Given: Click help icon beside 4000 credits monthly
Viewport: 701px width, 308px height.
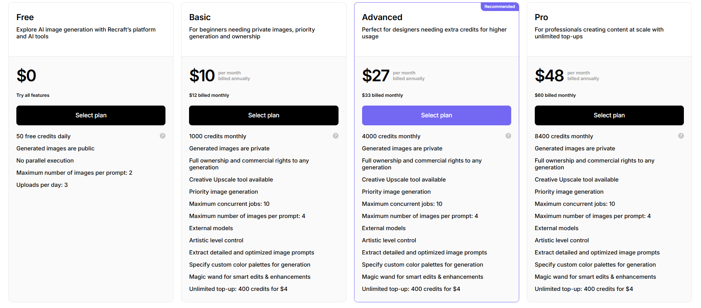Looking at the screenshot, I should point(508,136).
